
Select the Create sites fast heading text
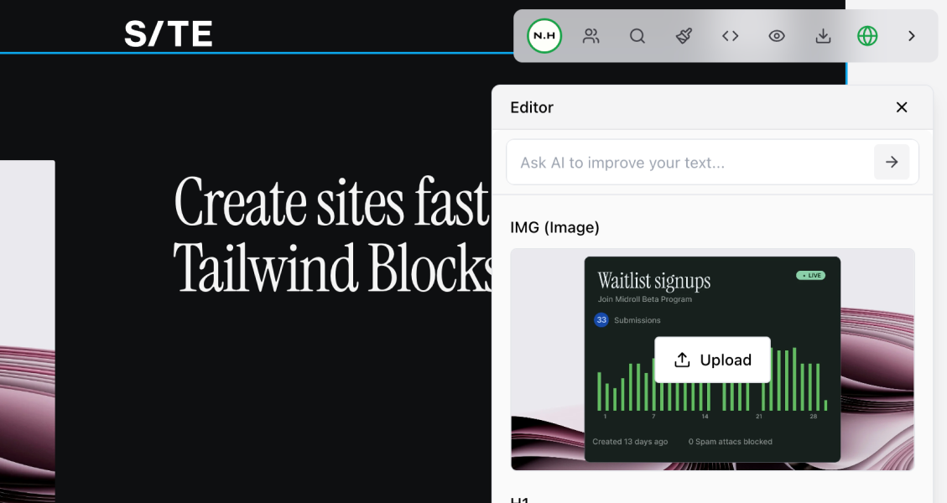coord(331,202)
